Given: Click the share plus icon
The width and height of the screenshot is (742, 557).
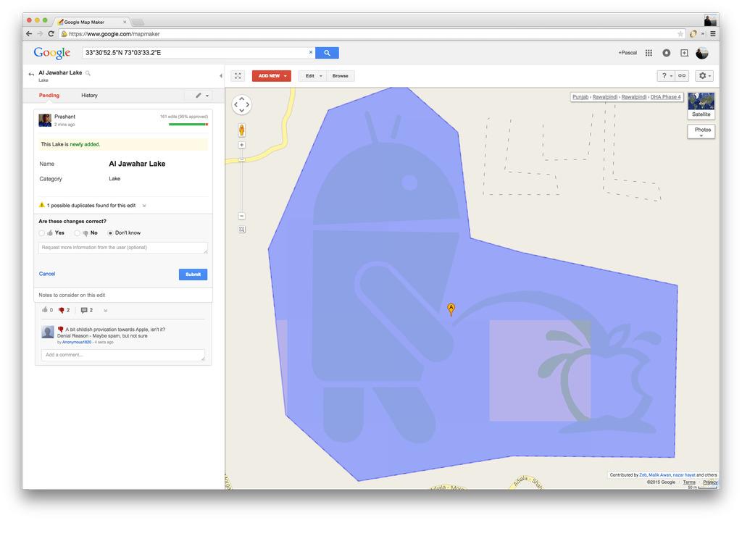Looking at the screenshot, I should click(x=684, y=53).
